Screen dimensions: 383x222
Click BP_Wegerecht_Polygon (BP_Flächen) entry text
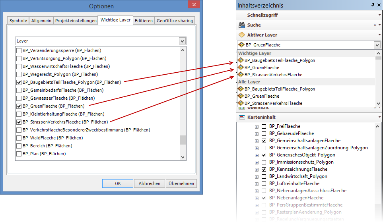(60, 74)
